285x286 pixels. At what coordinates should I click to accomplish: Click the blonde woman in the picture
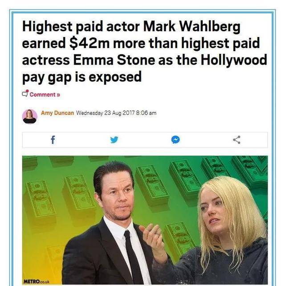click(219, 232)
